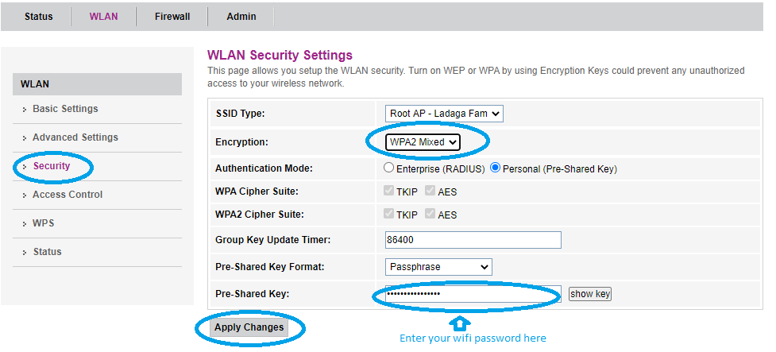Click the Apply Changes button
Viewport: 776px width, 352px height.
click(x=249, y=327)
